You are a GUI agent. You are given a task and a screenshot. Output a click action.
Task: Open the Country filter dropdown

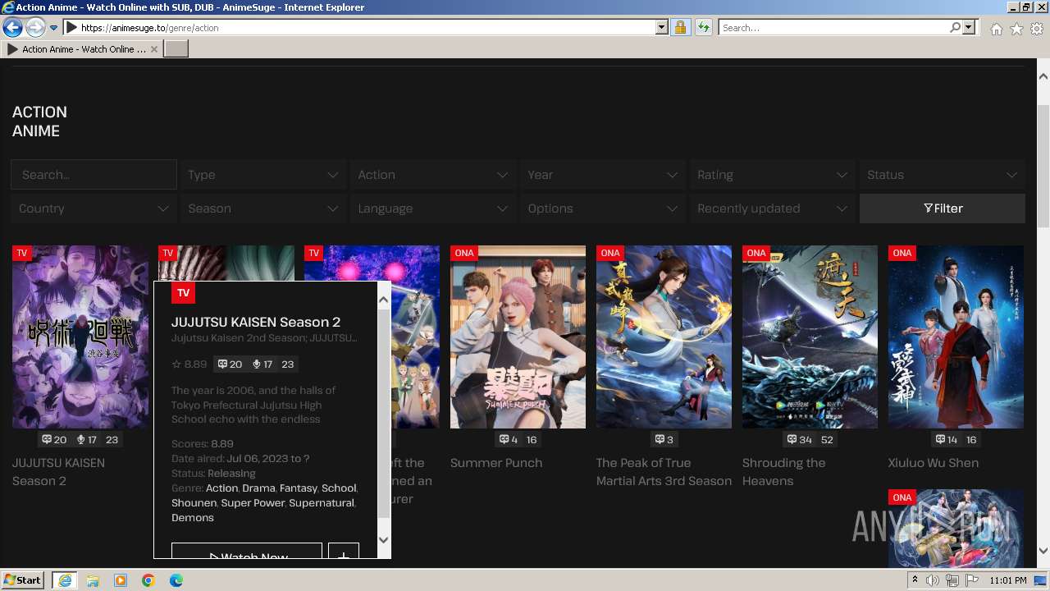click(94, 208)
